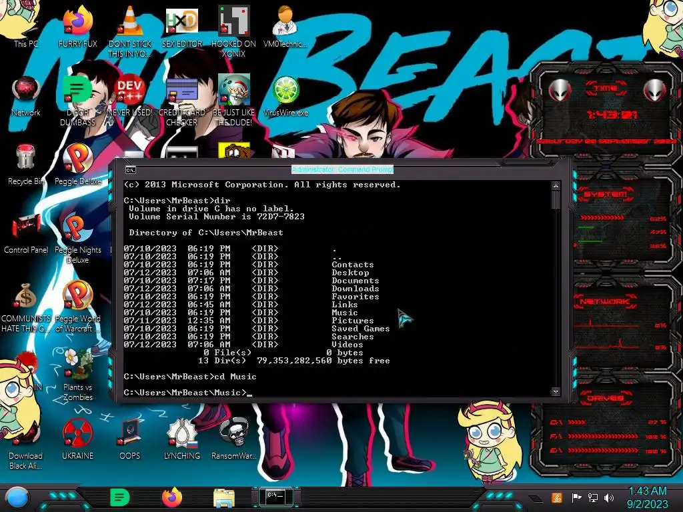Click the Documents directory line
This screenshot has width=683, height=512.
[251, 281]
